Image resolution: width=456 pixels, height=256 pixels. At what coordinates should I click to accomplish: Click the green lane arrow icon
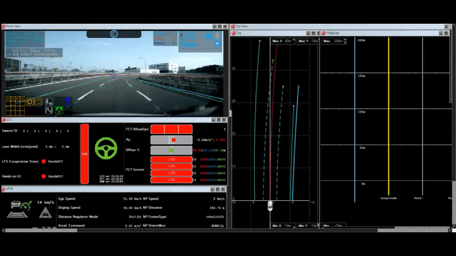pos(59,110)
